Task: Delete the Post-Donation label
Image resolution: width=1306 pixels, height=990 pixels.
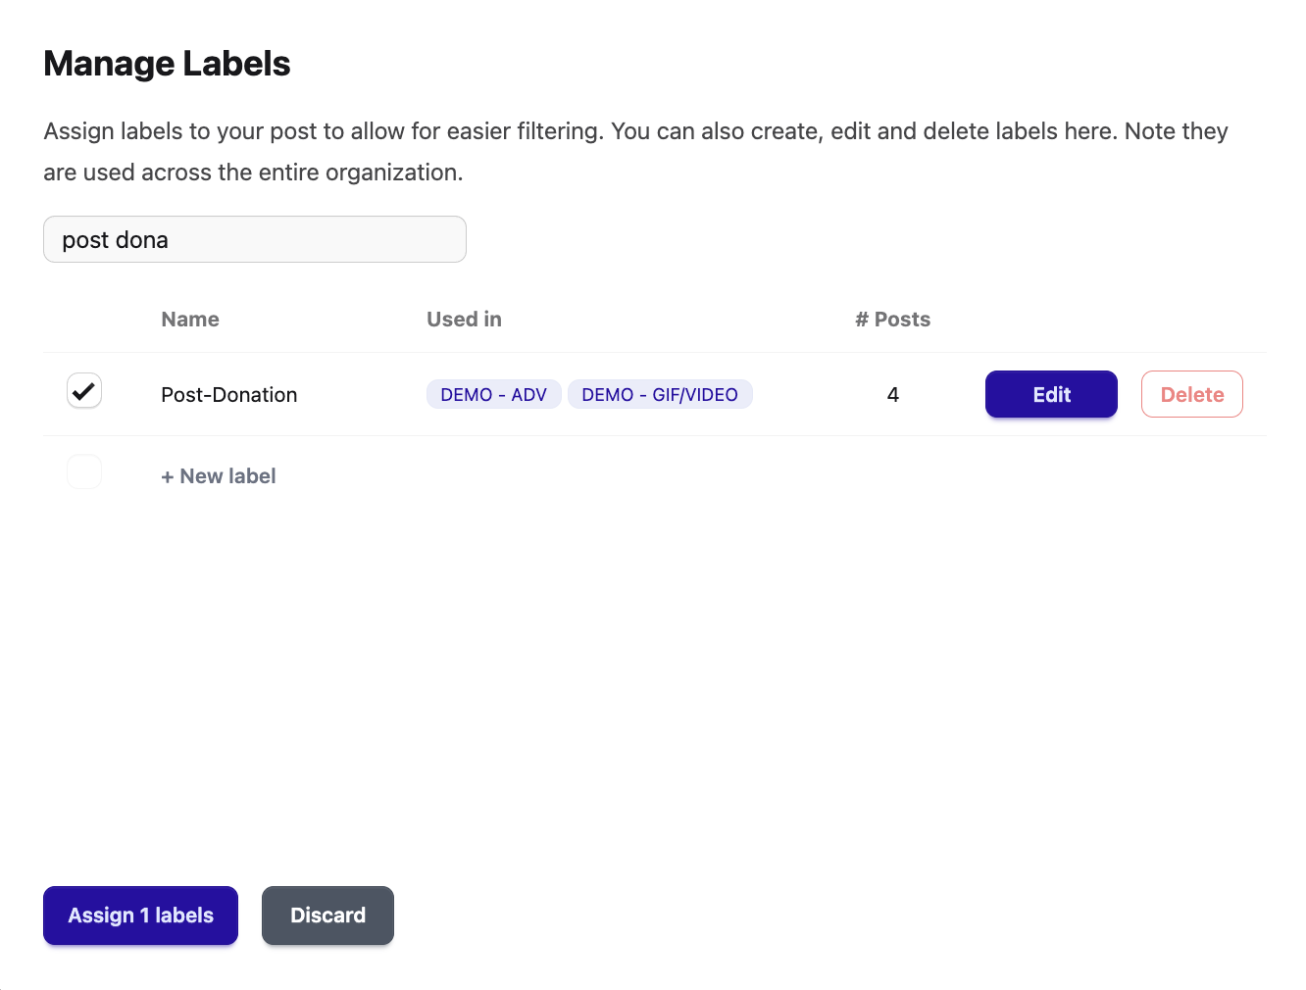Action: click(1192, 394)
